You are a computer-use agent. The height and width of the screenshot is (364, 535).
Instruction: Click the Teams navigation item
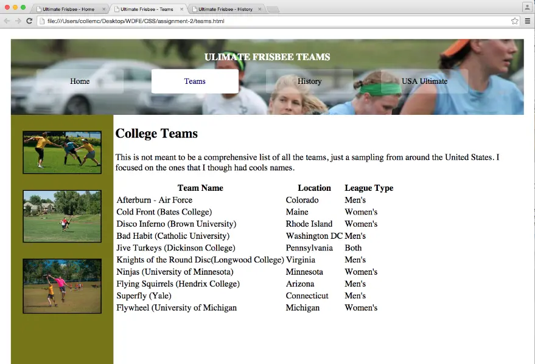[194, 81]
